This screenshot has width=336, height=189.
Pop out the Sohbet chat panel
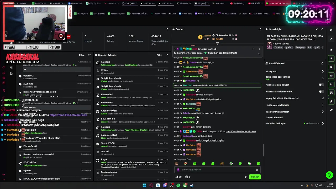pos(260,29)
